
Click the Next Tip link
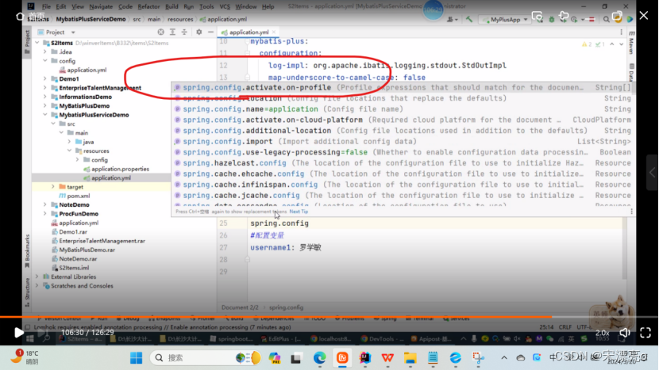tap(299, 212)
